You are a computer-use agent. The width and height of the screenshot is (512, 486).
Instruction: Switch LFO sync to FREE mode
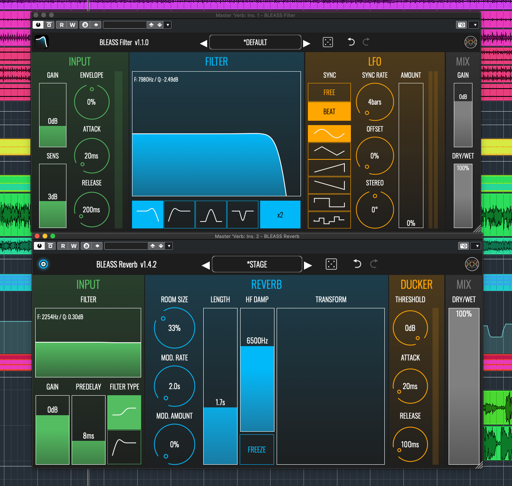pyautogui.click(x=329, y=93)
